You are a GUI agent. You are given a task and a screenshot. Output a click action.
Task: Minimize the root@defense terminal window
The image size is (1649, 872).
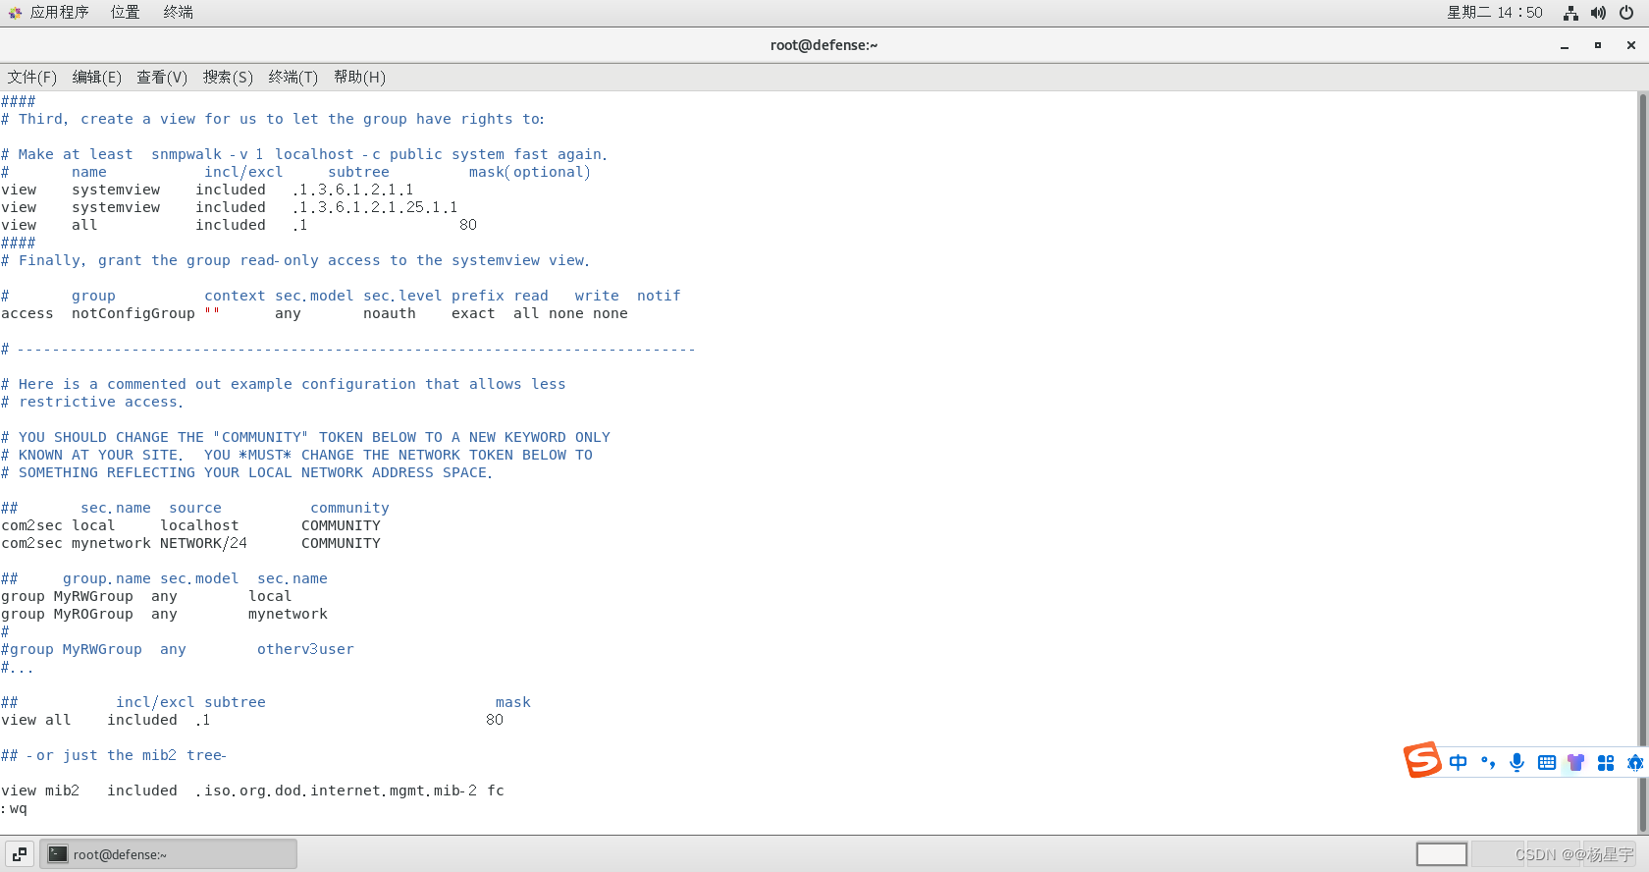tap(1565, 46)
